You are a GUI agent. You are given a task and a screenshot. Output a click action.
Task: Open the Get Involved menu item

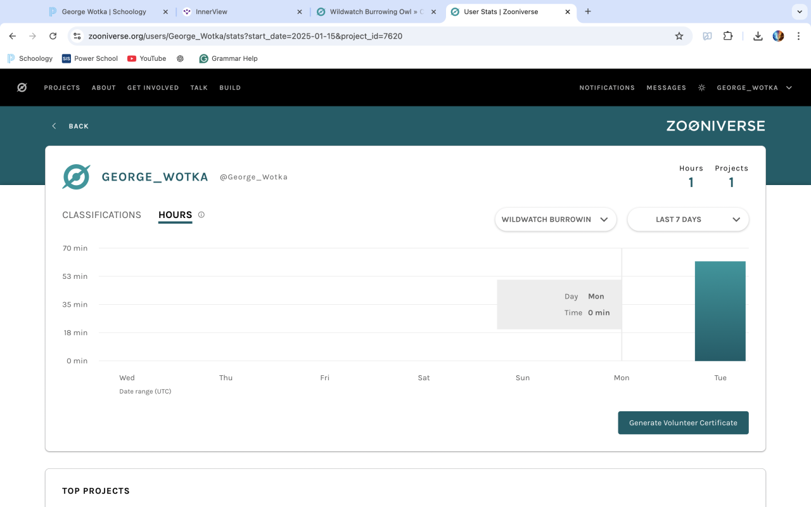pyautogui.click(x=153, y=87)
